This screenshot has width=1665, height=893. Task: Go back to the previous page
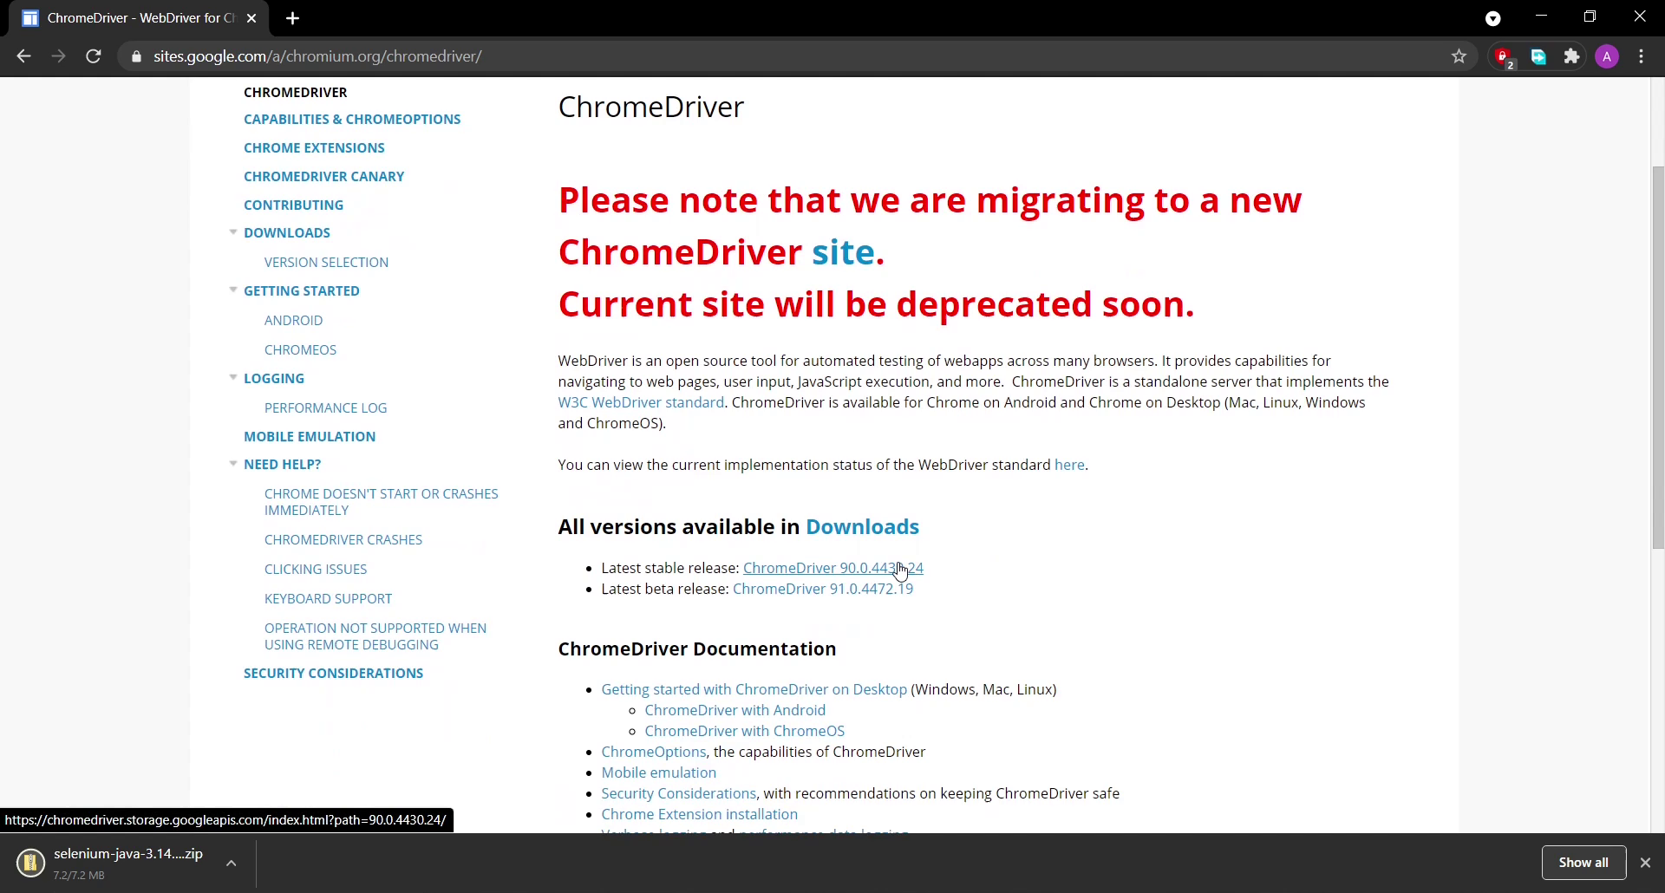[x=23, y=56]
